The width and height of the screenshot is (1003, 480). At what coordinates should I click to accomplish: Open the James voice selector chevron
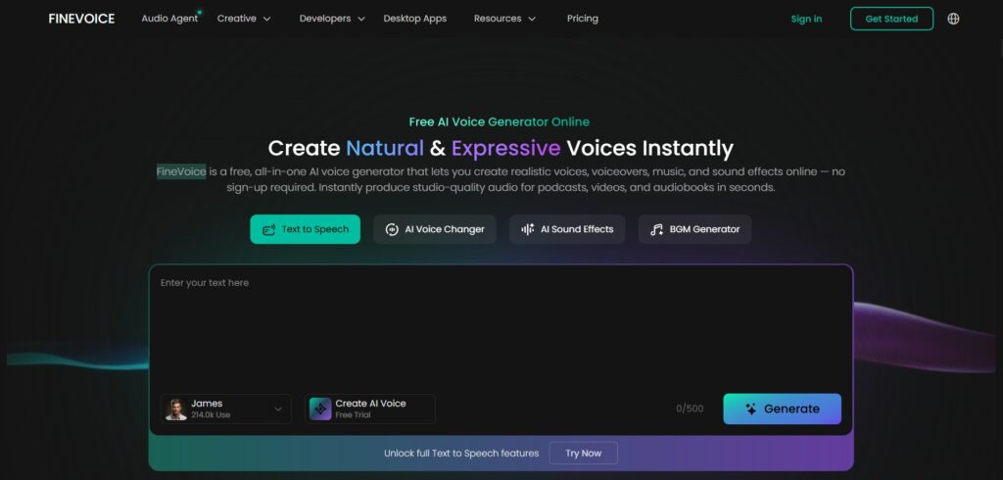(x=278, y=408)
